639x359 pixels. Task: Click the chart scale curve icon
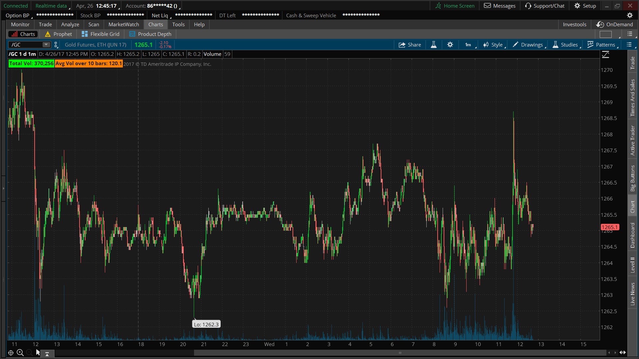(x=606, y=55)
